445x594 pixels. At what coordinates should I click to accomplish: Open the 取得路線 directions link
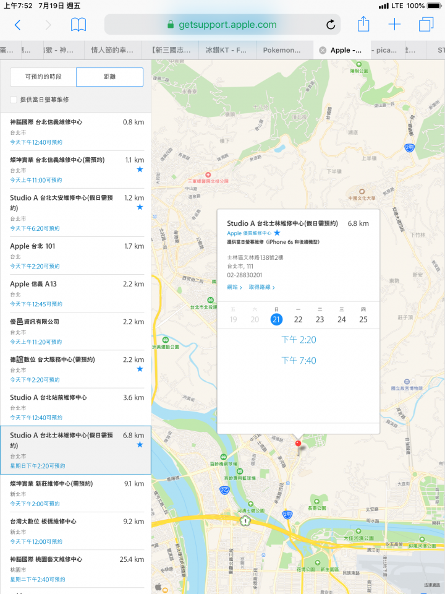(x=262, y=287)
